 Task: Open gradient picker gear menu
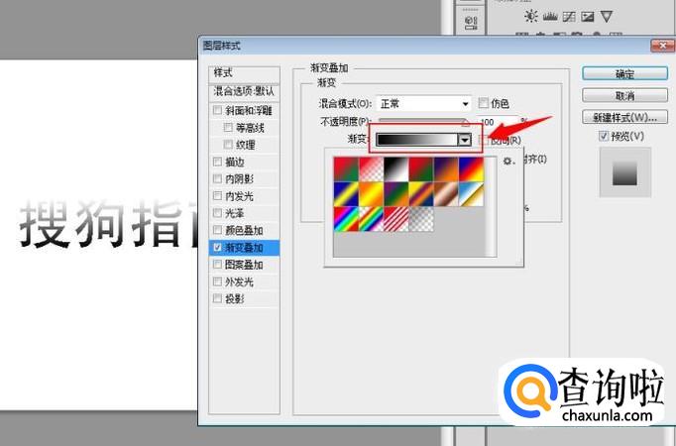point(507,162)
